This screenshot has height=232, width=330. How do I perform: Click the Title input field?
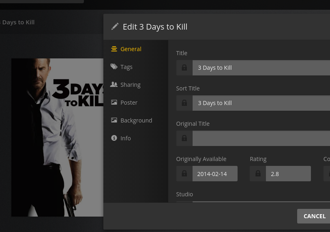click(261, 68)
